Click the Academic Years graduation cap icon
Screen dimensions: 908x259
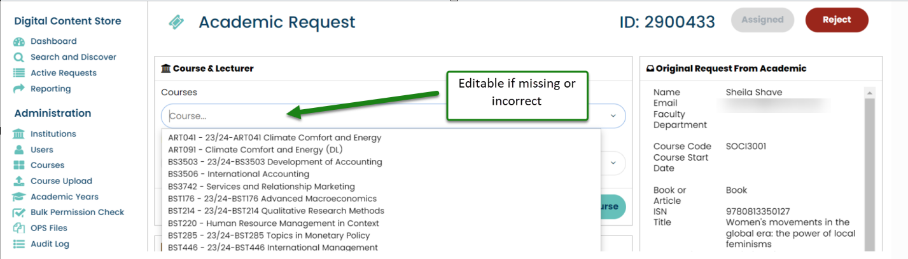[x=18, y=197]
